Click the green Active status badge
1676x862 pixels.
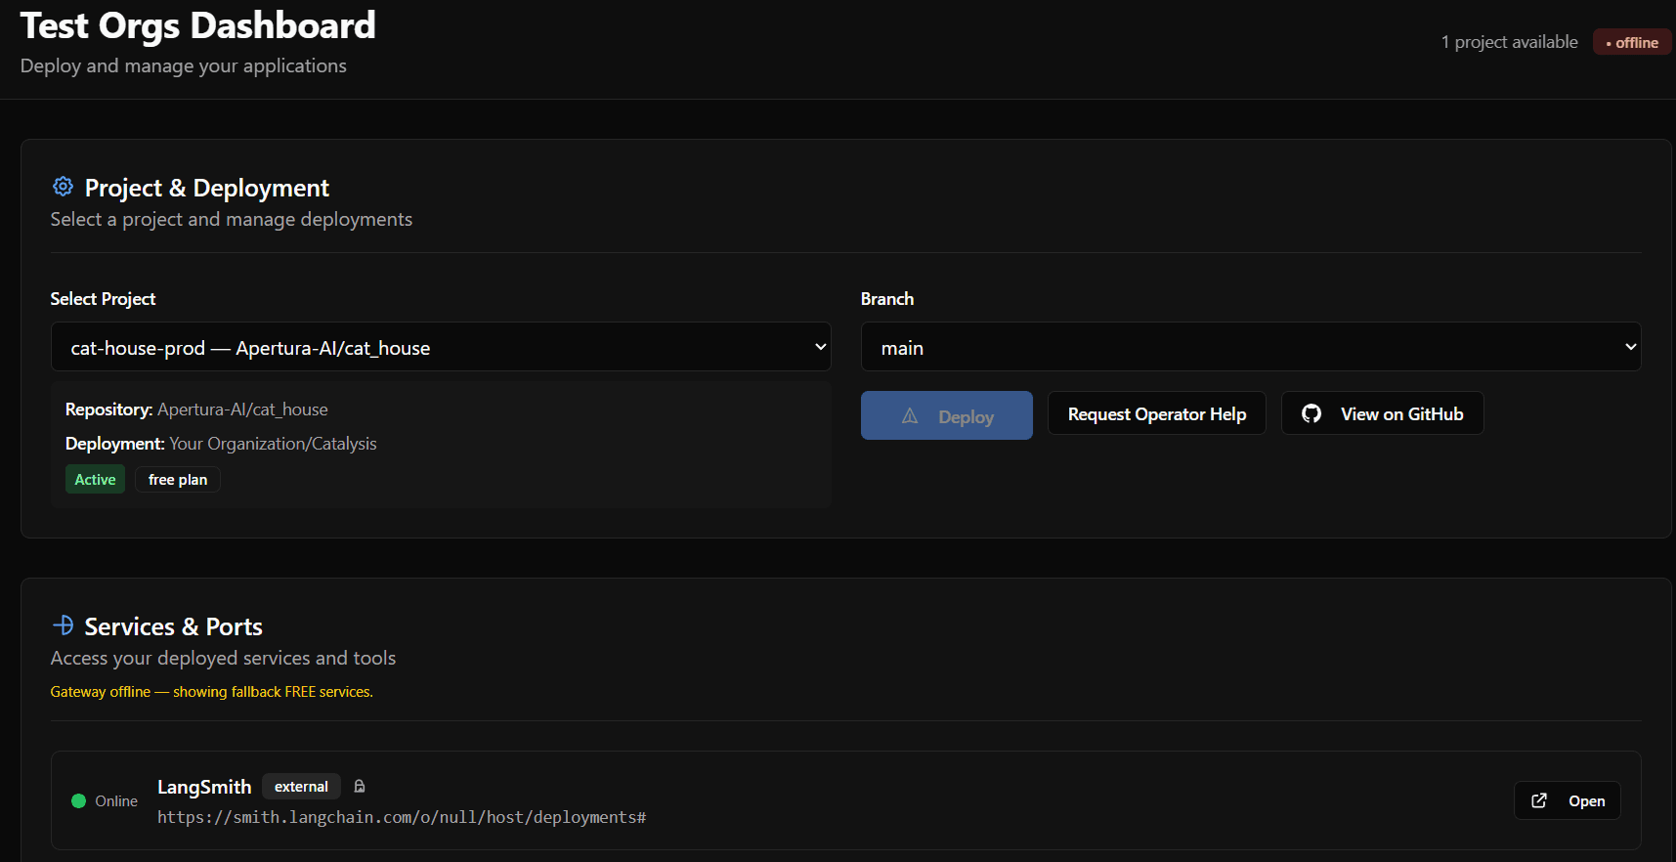95,480
